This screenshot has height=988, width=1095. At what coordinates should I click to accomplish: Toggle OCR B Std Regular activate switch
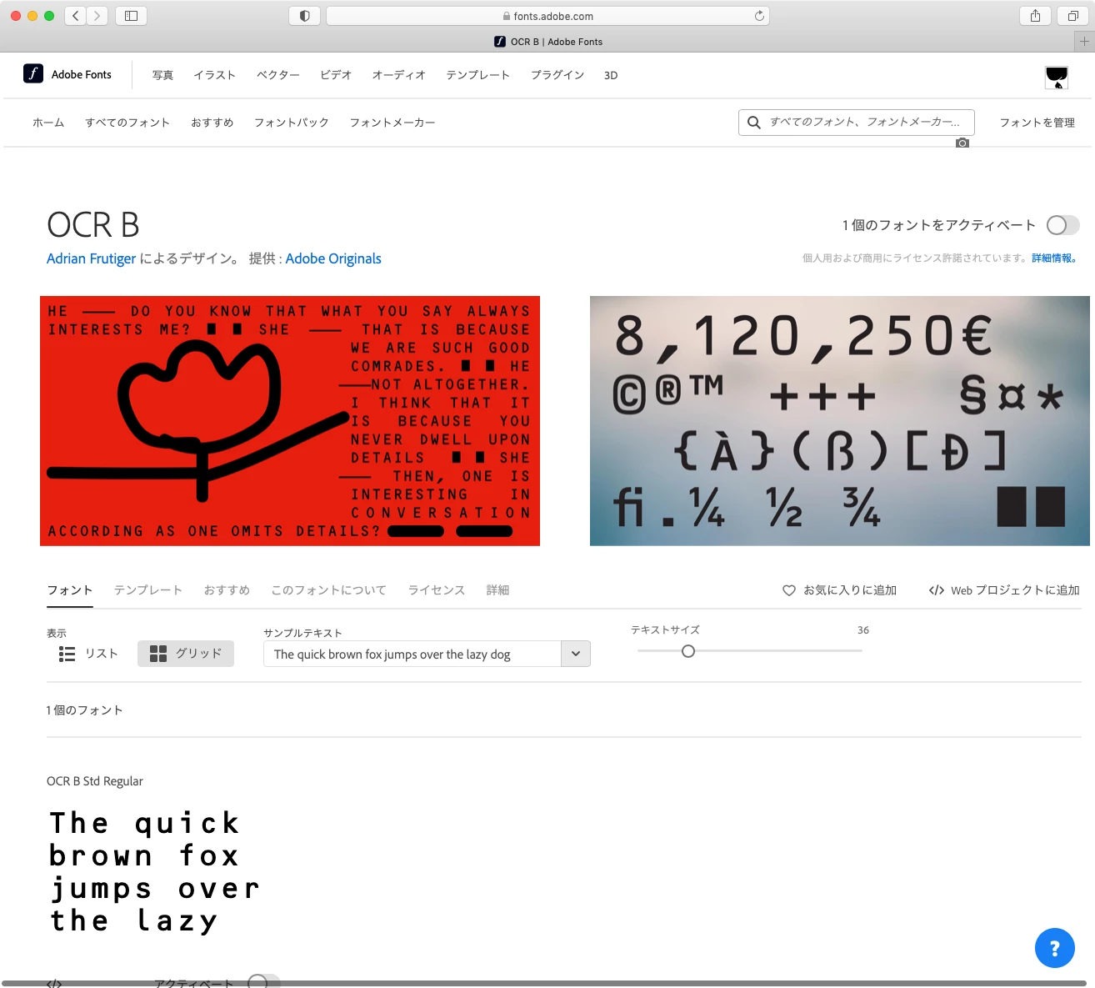click(x=263, y=981)
